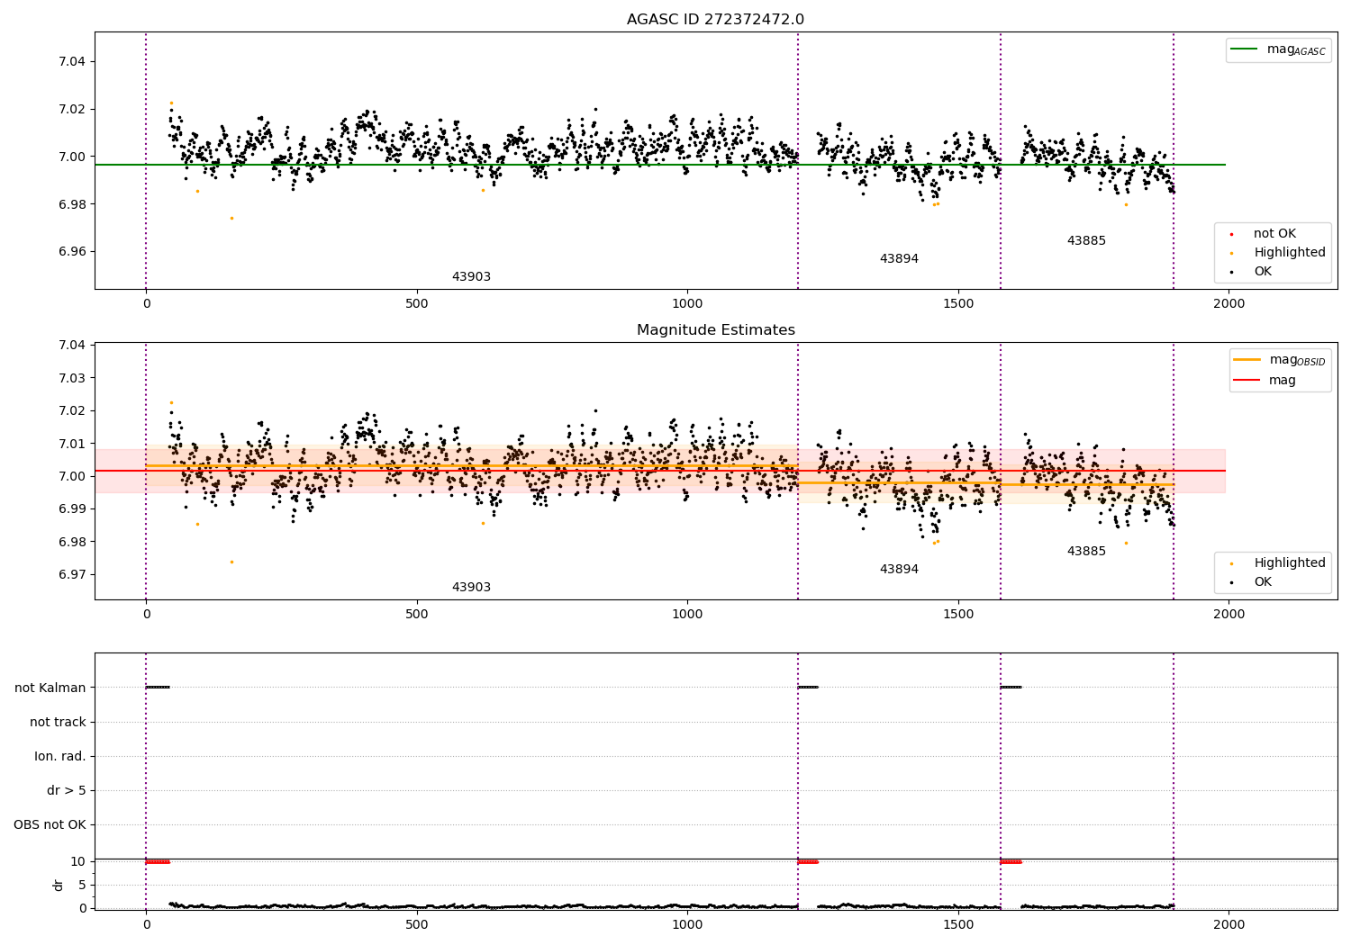Click obsid label 43903 in top plot
This screenshot has width=1351, height=945.
(471, 277)
